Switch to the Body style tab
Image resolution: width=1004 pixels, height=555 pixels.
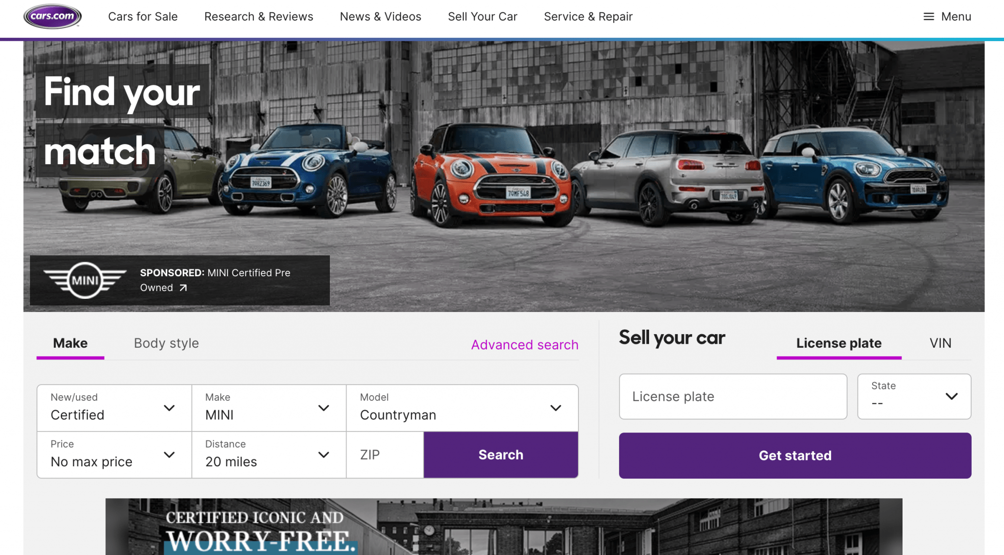(x=166, y=343)
